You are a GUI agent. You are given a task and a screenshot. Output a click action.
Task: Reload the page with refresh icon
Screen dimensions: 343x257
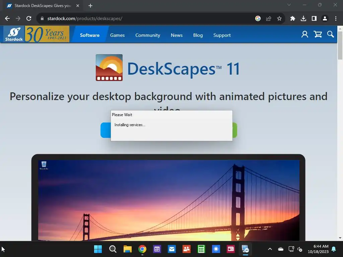[29, 19]
